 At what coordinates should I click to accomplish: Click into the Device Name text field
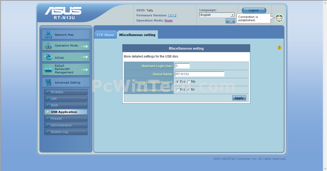200,74
